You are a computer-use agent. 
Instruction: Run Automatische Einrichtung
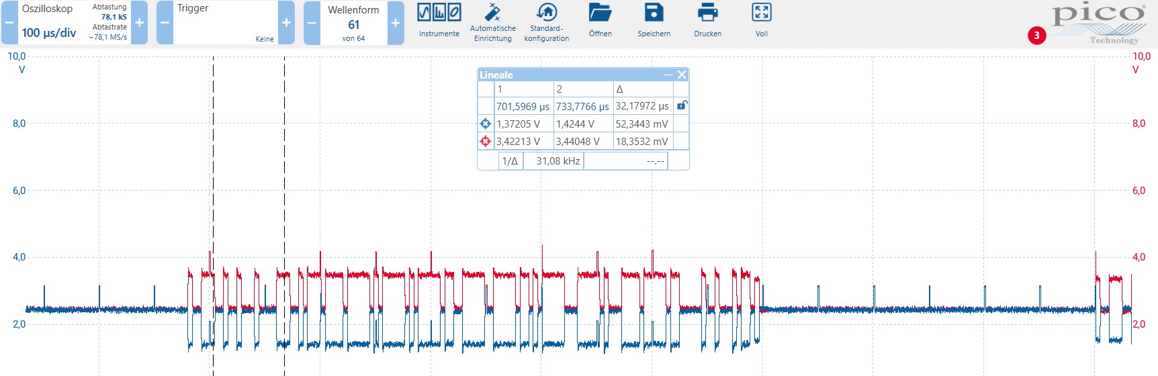492,23
